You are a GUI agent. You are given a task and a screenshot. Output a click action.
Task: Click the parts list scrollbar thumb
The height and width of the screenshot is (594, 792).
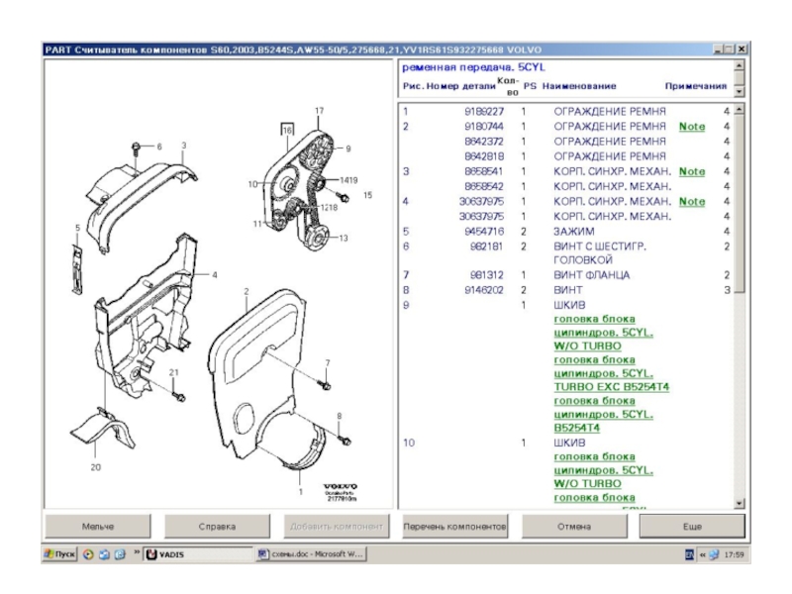740,203
